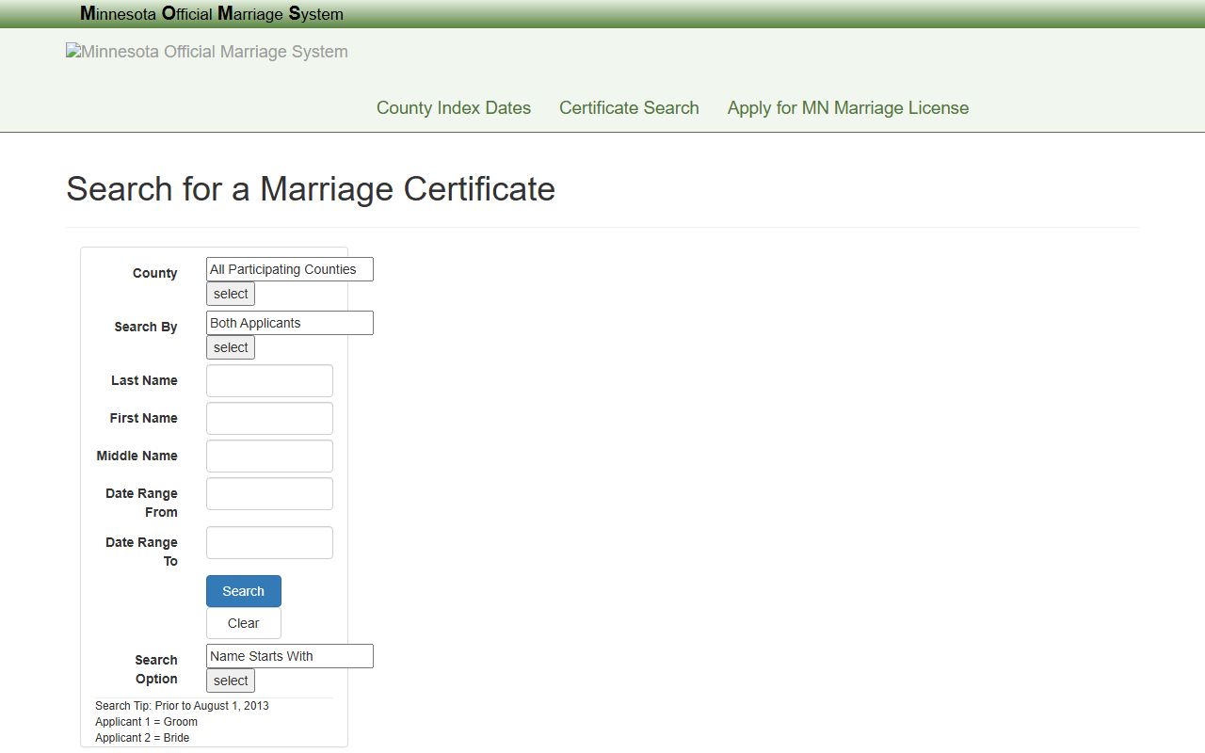Image resolution: width=1205 pixels, height=753 pixels.
Task: Click the Name Starts With field
Action: [x=290, y=656]
